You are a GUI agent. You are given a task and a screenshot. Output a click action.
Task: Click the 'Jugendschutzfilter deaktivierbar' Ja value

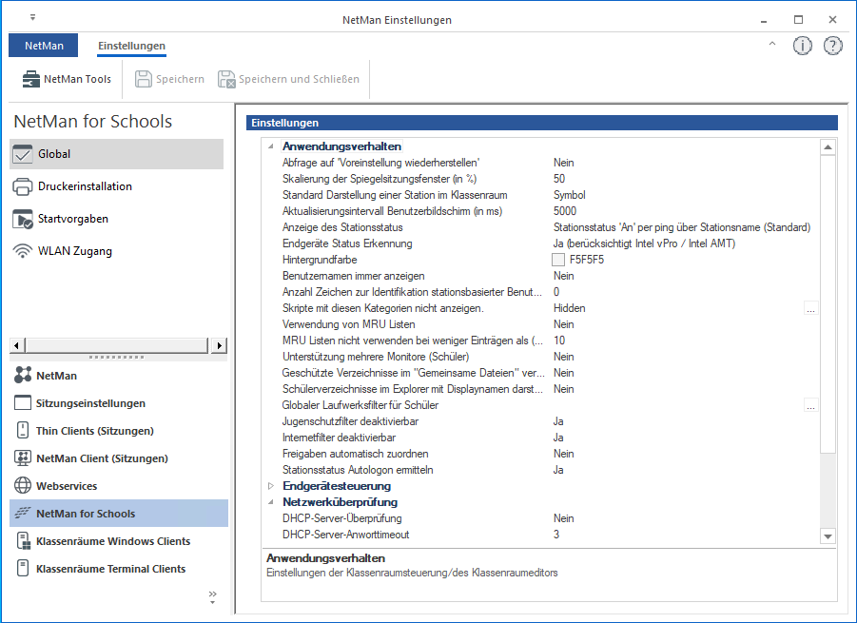[x=558, y=421]
